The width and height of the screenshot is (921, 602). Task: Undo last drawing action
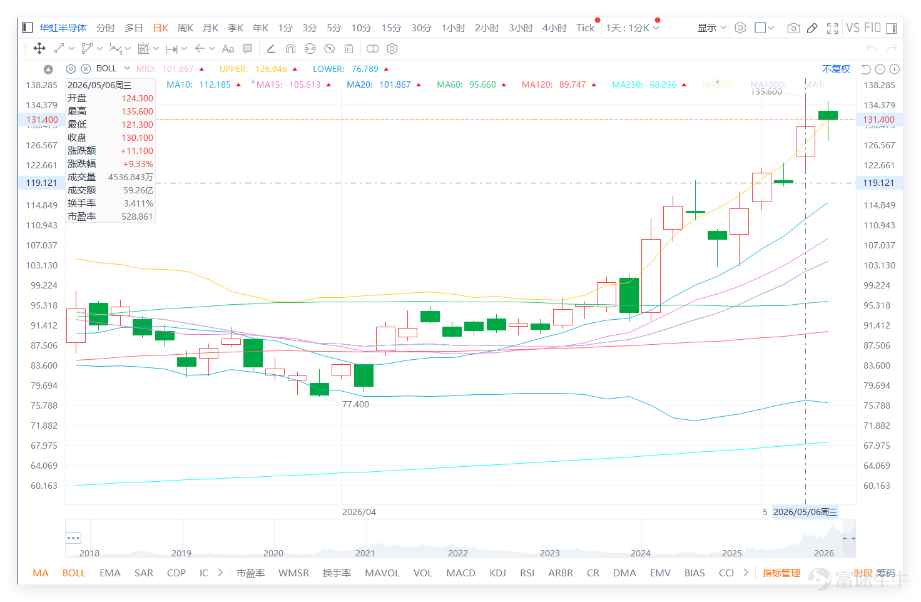pos(872,48)
